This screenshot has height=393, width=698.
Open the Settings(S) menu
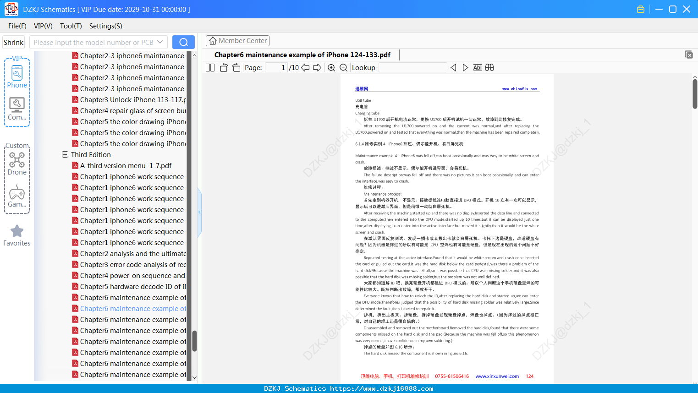pos(106,26)
